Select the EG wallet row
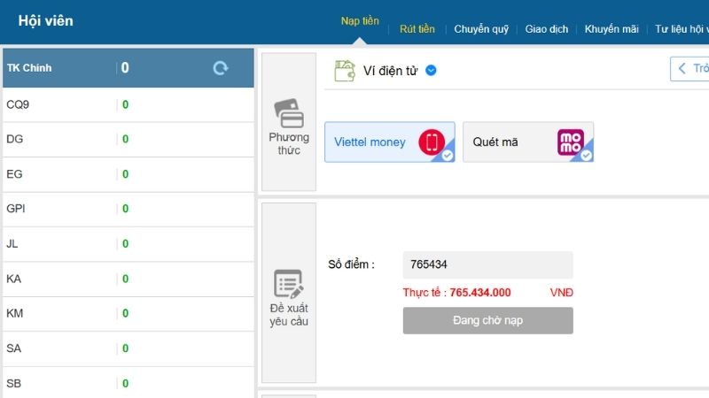 coord(129,174)
